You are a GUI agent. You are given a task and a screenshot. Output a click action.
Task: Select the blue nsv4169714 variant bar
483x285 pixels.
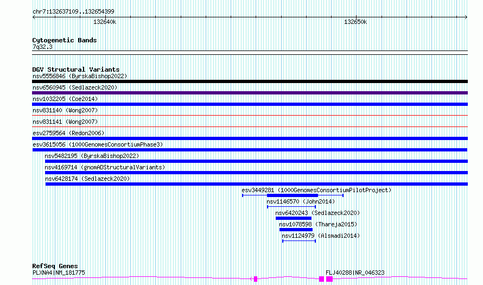[x=256, y=173]
